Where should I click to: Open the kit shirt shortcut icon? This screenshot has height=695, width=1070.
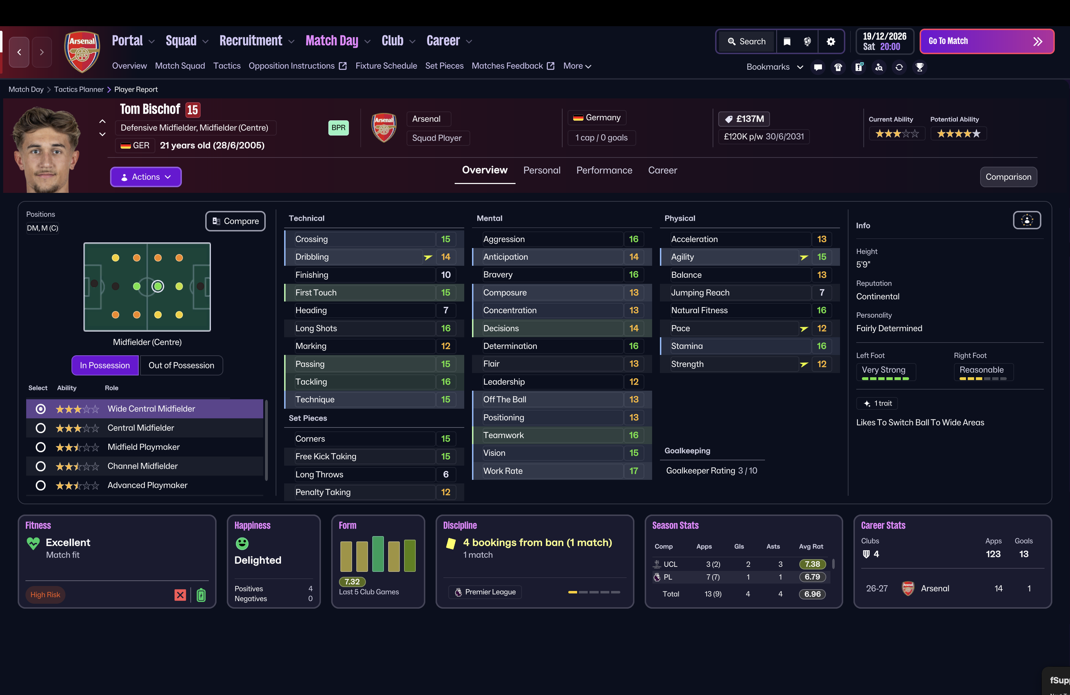838,67
